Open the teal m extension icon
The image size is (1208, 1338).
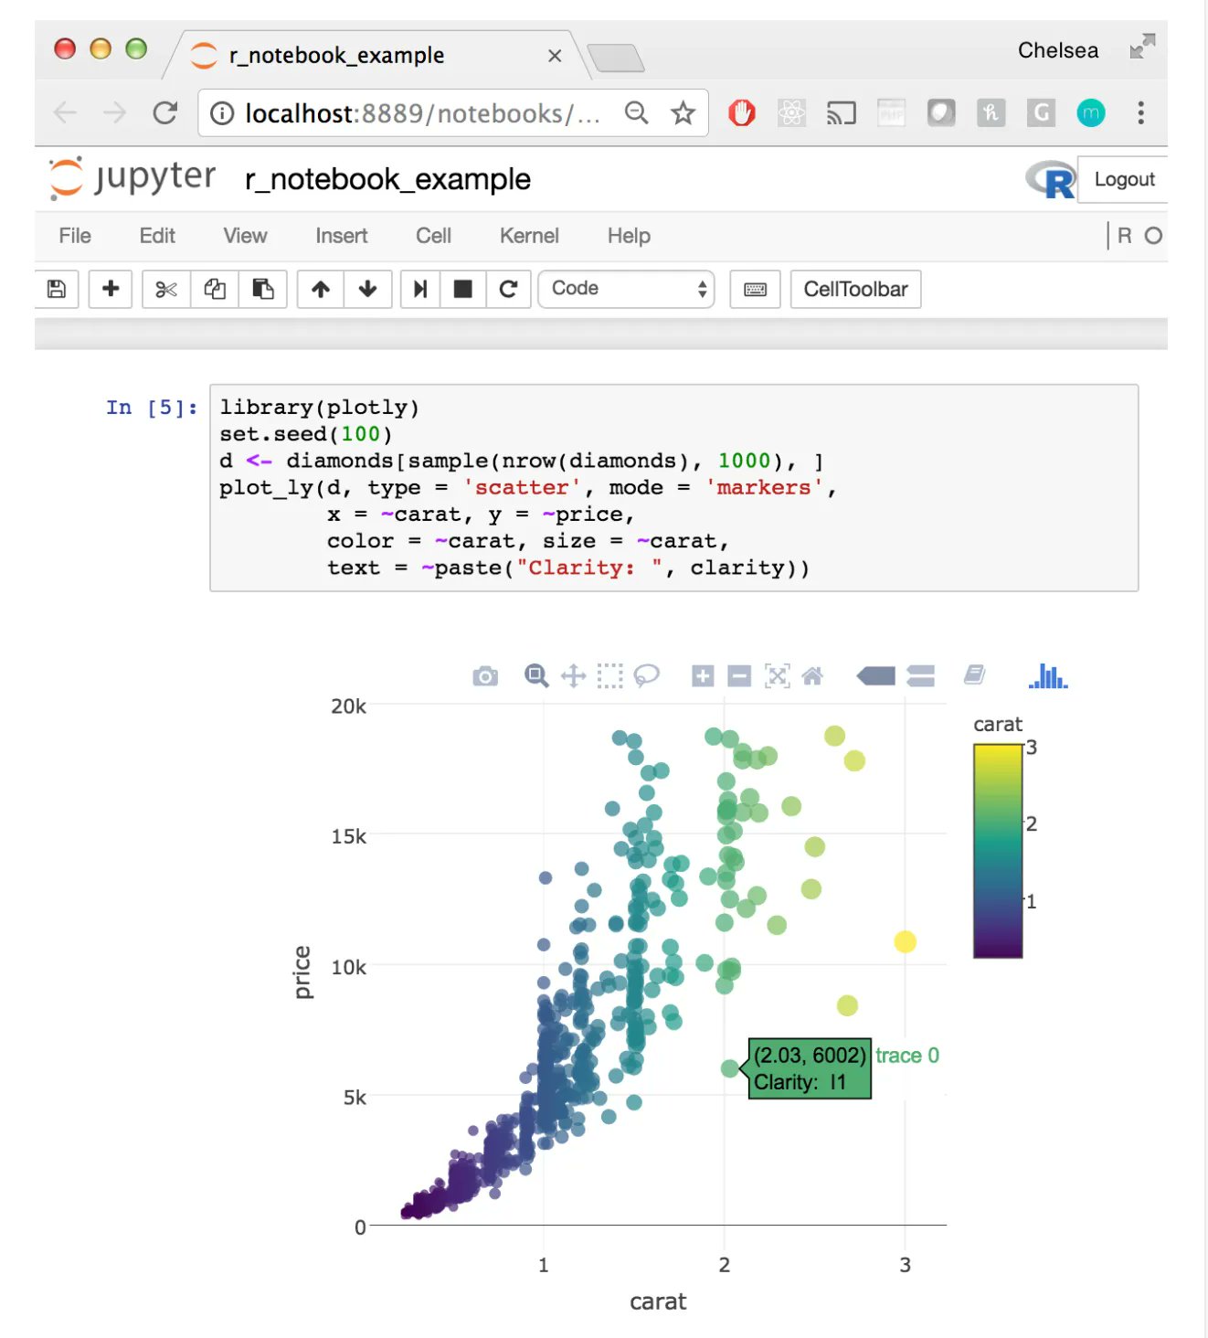(1091, 113)
